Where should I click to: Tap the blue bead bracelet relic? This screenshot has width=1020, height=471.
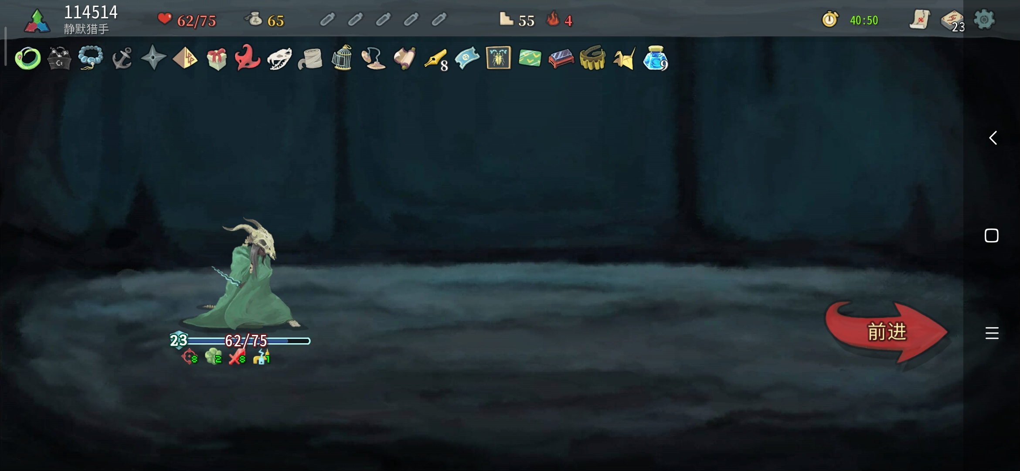click(91, 58)
